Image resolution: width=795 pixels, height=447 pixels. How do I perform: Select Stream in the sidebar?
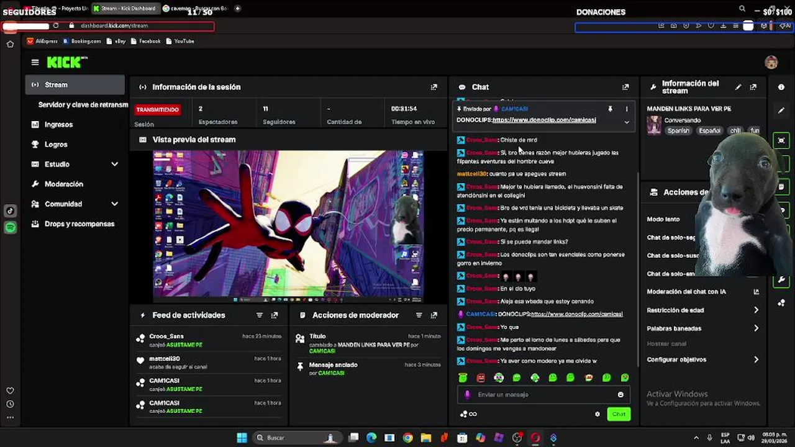click(x=75, y=84)
